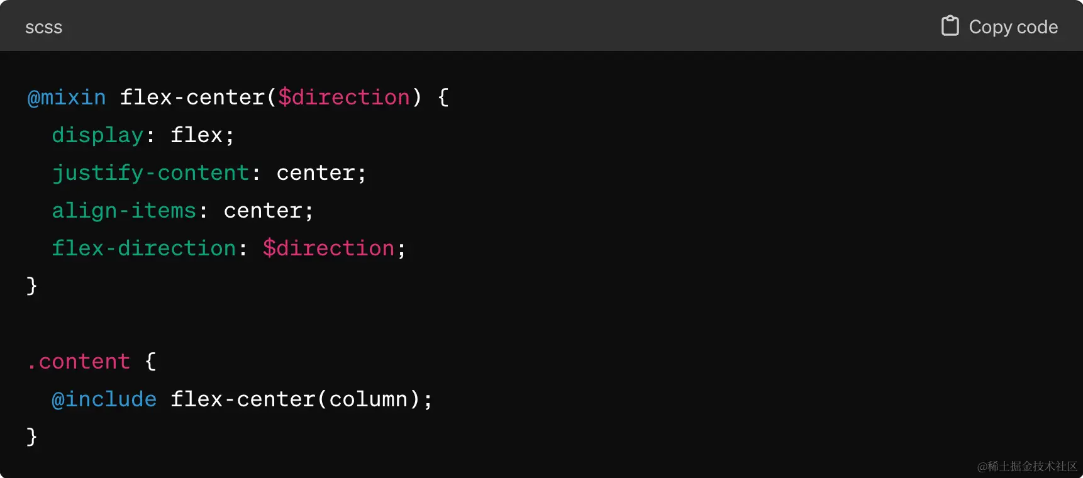Click the $direction parameter in mixin signature

(x=344, y=97)
